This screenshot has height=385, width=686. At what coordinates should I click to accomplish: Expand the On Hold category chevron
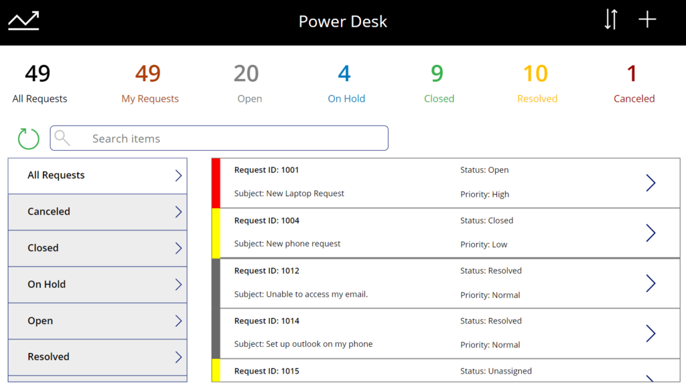click(178, 285)
